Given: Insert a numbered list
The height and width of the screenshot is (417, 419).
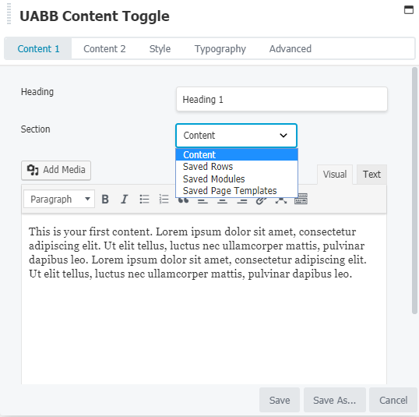Looking at the screenshot, I should (x=164, y=200).
